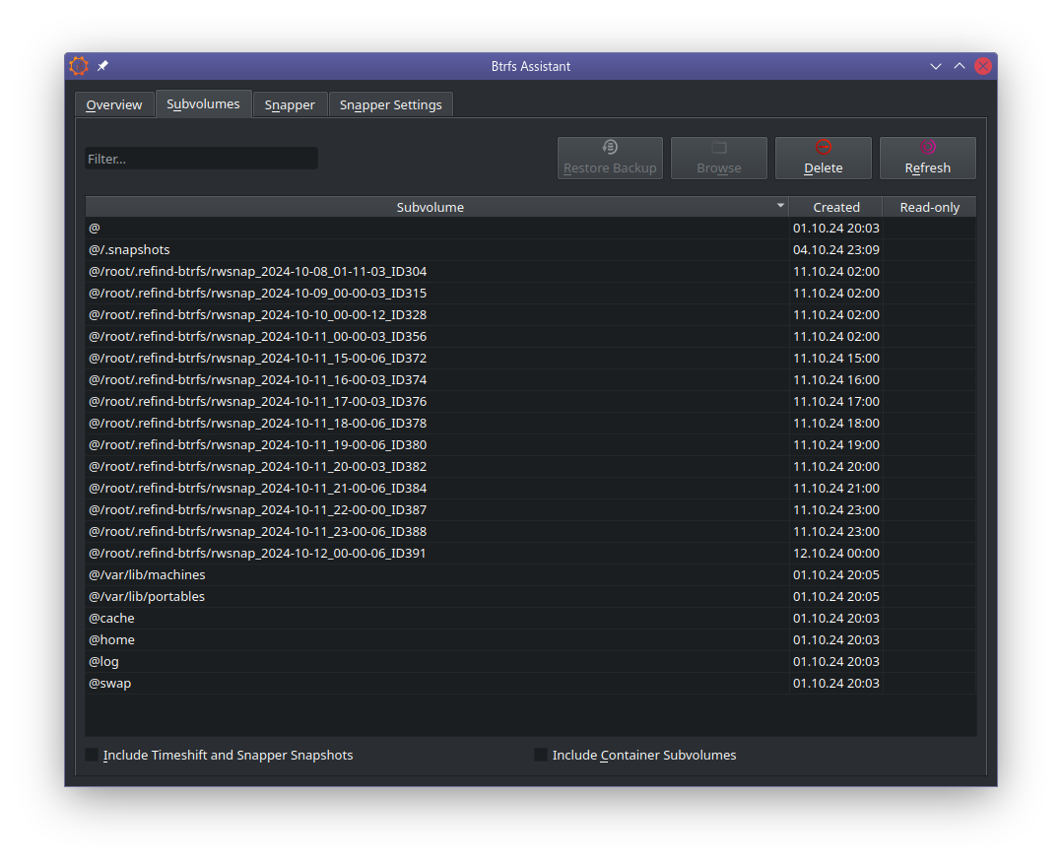This screenshot has width=1062, height=863.
Task: Select rwsnap_2024-10-12_00-00-06_ID391 row
Action: coord(530,554)
